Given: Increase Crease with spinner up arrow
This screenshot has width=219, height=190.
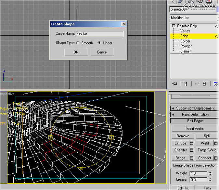Looking at the screenshot, I should coord(210,179).
